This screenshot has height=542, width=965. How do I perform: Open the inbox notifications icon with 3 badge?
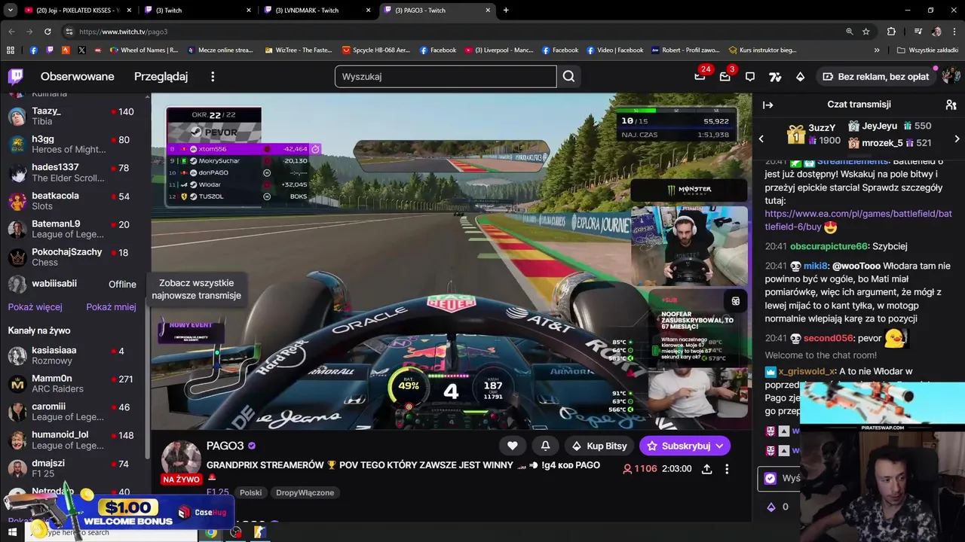pyautogui.click(x=725, y=76)
